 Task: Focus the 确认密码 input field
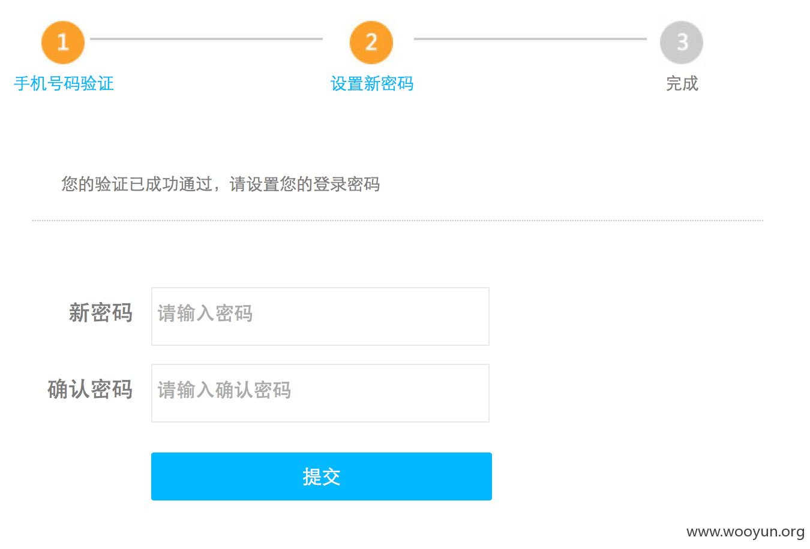320,393
